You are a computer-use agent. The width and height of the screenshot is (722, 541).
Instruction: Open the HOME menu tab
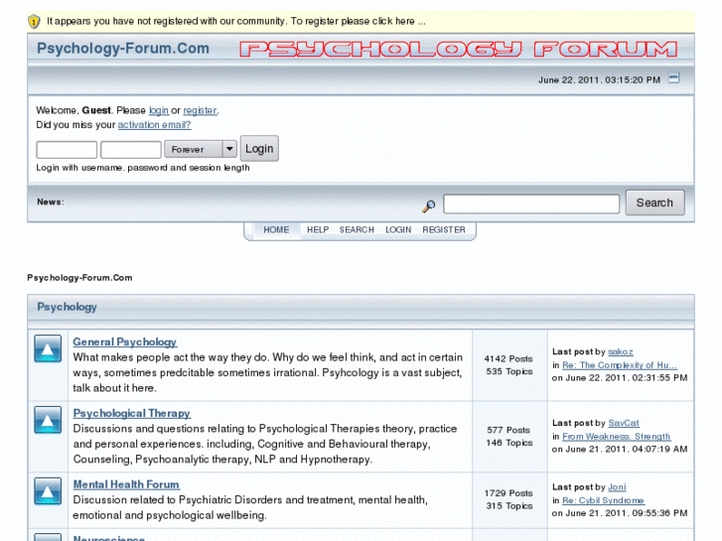pyautogui.click(x=276, y=229)
